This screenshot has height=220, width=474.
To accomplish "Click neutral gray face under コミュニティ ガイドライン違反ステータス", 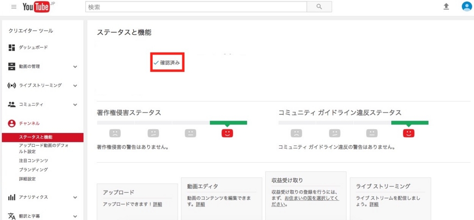I will click(x=372, y=133).
